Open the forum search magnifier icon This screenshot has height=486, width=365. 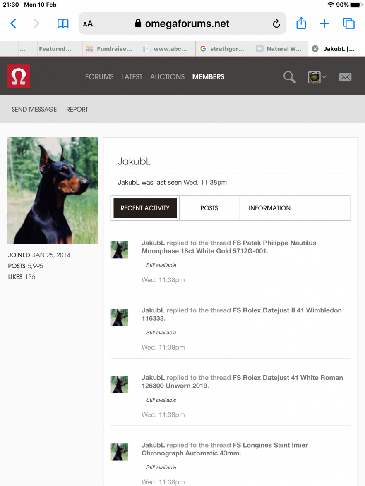point(289,77)
